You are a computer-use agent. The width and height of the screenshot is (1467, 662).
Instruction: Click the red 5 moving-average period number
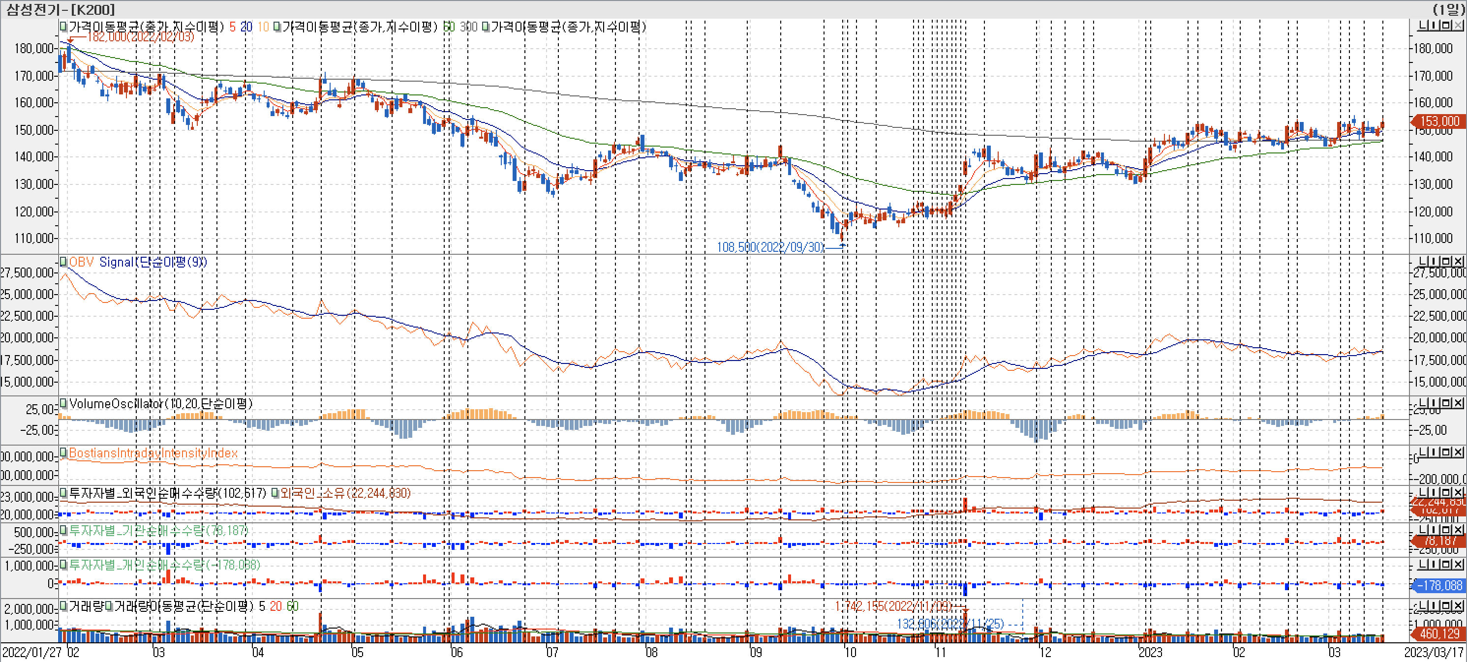click(232, 27)
